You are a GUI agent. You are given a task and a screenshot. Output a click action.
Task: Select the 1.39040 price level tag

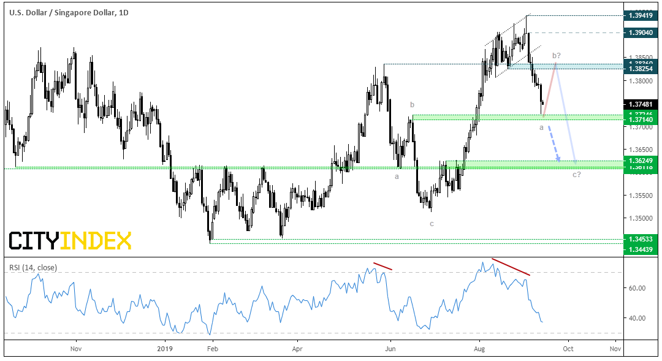click(641, 32)
